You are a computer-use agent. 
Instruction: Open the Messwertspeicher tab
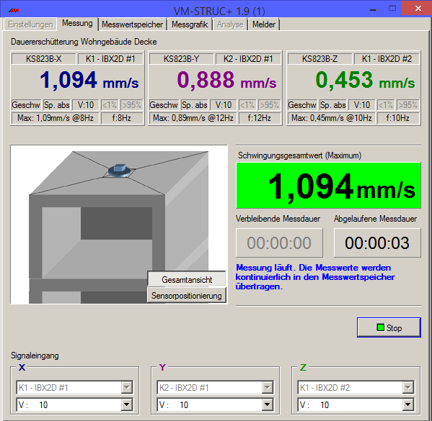tap(132, 24)
